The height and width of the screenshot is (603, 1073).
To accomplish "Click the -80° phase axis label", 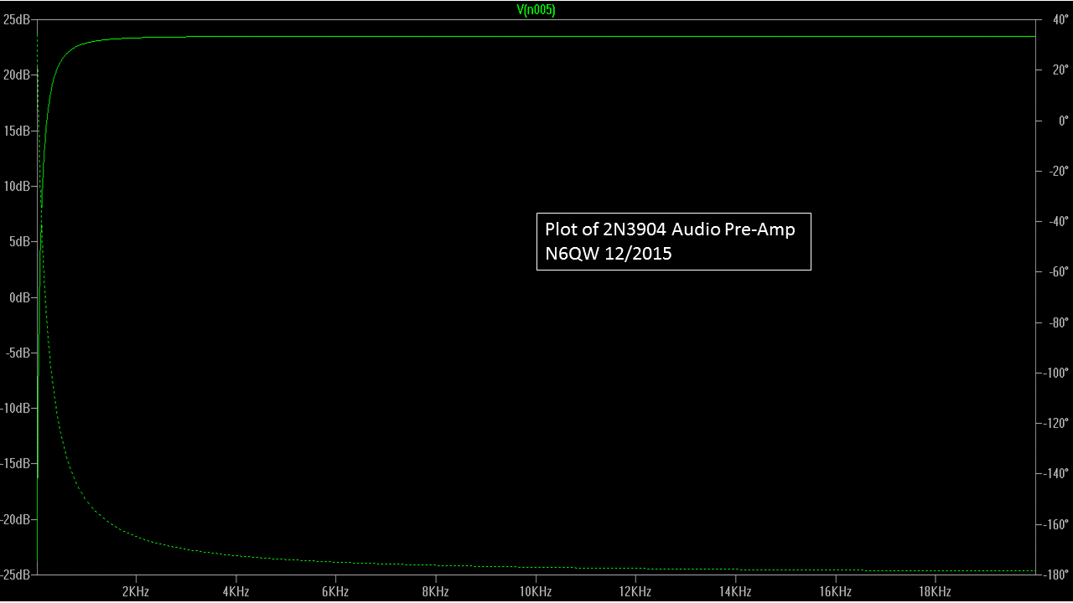I will pyautogui.click(x=1059, y=322).
